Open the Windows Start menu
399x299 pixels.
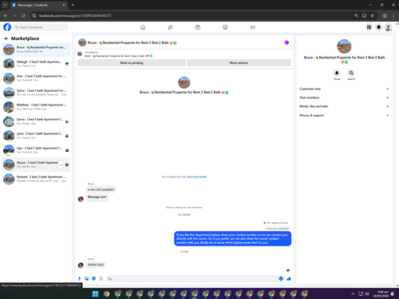pos(95,293)
